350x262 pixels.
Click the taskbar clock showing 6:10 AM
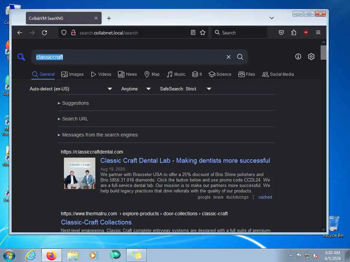[333, 256]
